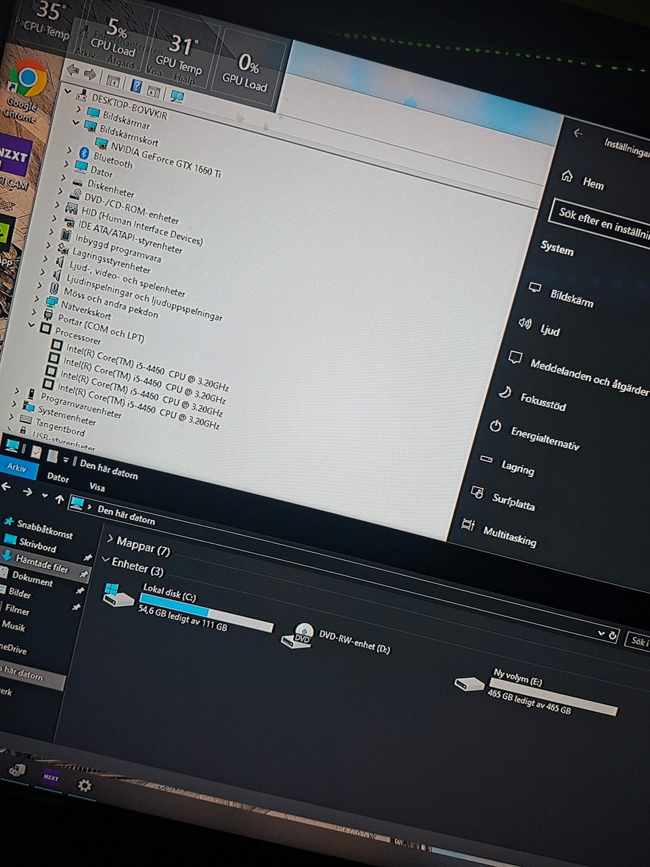Open Visa menu in Device Manager
The height and width of the screenshot is (867, 650).
[x=154, y=70]
